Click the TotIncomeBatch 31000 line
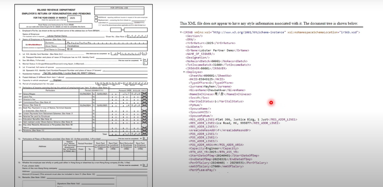The width and height of the screenshot is (383, 187). 218,65
